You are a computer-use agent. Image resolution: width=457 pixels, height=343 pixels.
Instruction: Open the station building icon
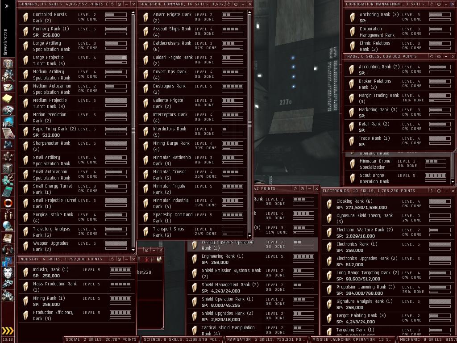coord(8,296)
